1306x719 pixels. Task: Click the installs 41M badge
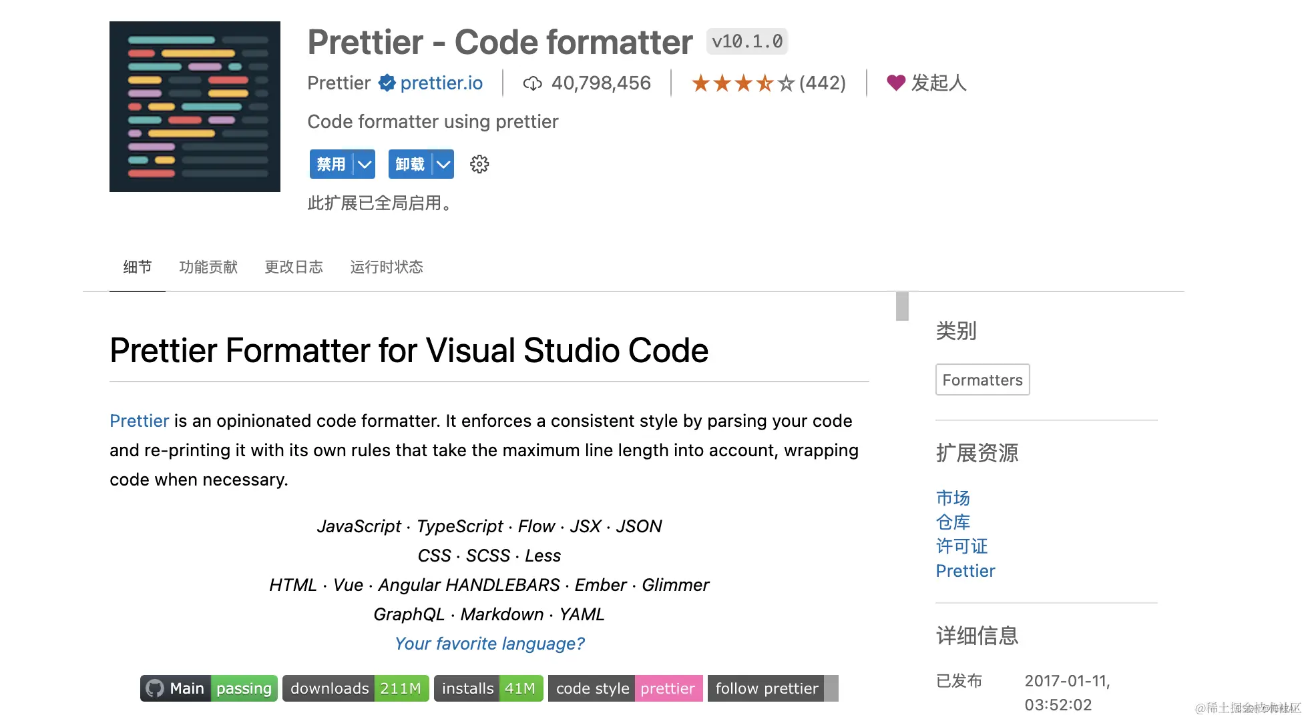(489, 688)
